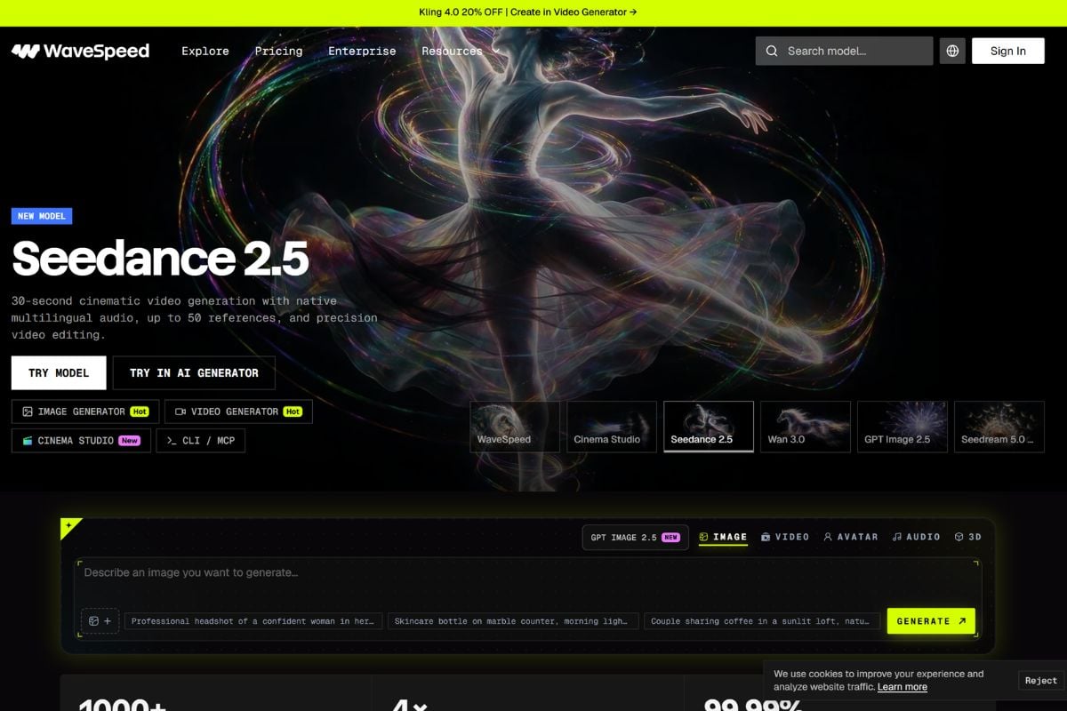
Task: Switch to the 3D generation tab
Action: point(968,537)
